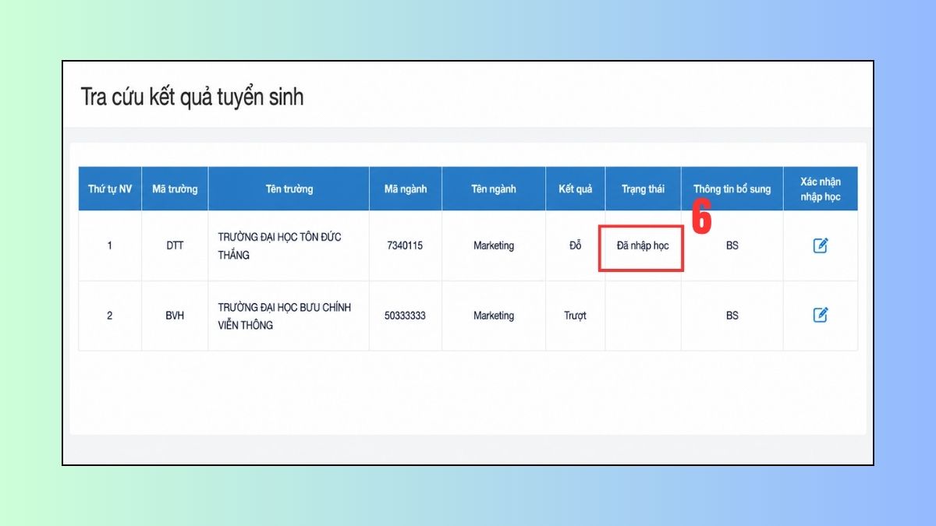Viewport: 936px width, 526px height.
Task: Open enrollment confirmation edit icon for BVH row
Action: [x=820, y=315]
